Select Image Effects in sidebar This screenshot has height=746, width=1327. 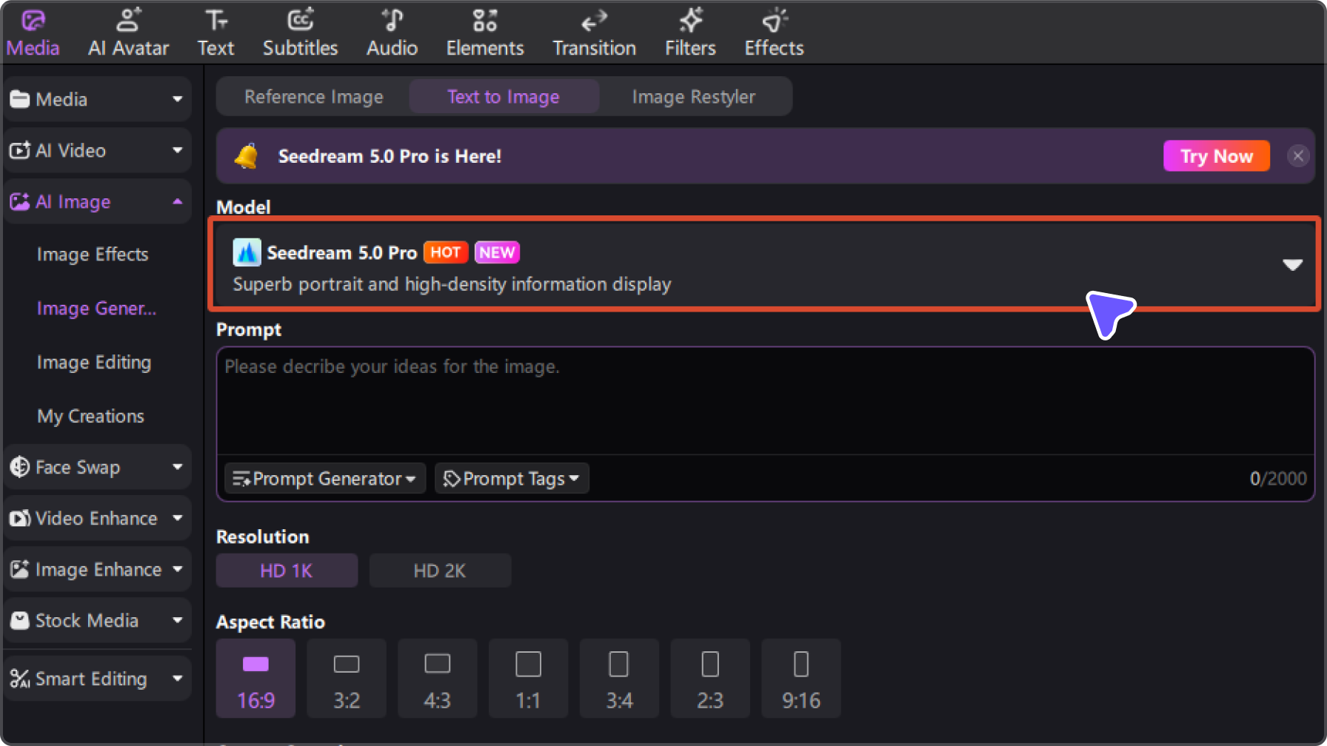coord(93,255)
